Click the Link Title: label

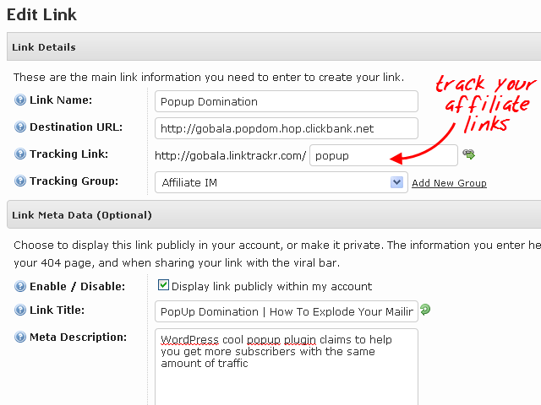click(57, 310)
